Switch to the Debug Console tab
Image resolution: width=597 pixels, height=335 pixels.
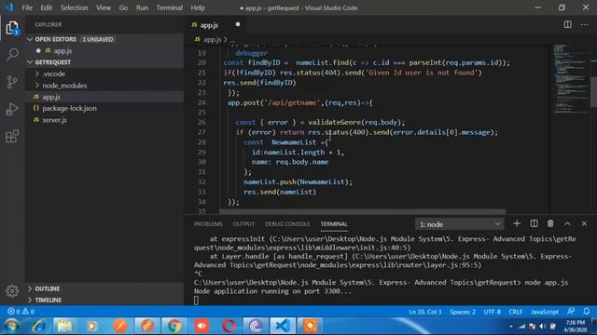[287, 224]
